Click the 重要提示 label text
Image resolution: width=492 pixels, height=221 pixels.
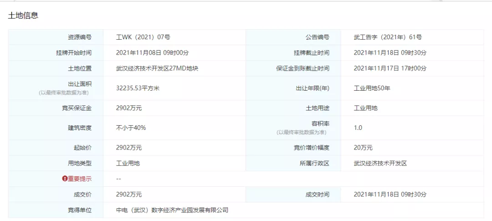click(80, 179)
